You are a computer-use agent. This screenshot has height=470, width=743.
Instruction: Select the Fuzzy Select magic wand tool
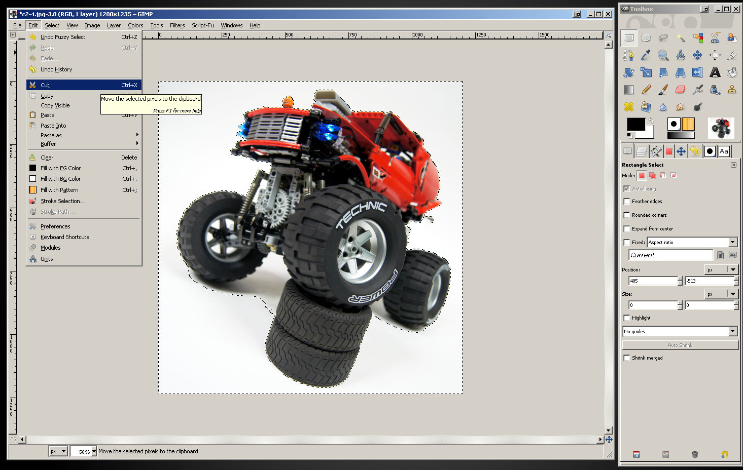point(681,38)
